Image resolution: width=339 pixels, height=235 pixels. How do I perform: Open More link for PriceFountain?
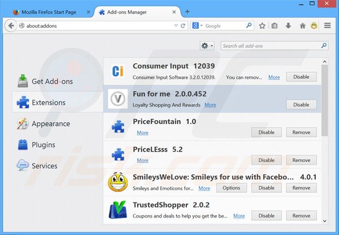[x=142, y=132]
